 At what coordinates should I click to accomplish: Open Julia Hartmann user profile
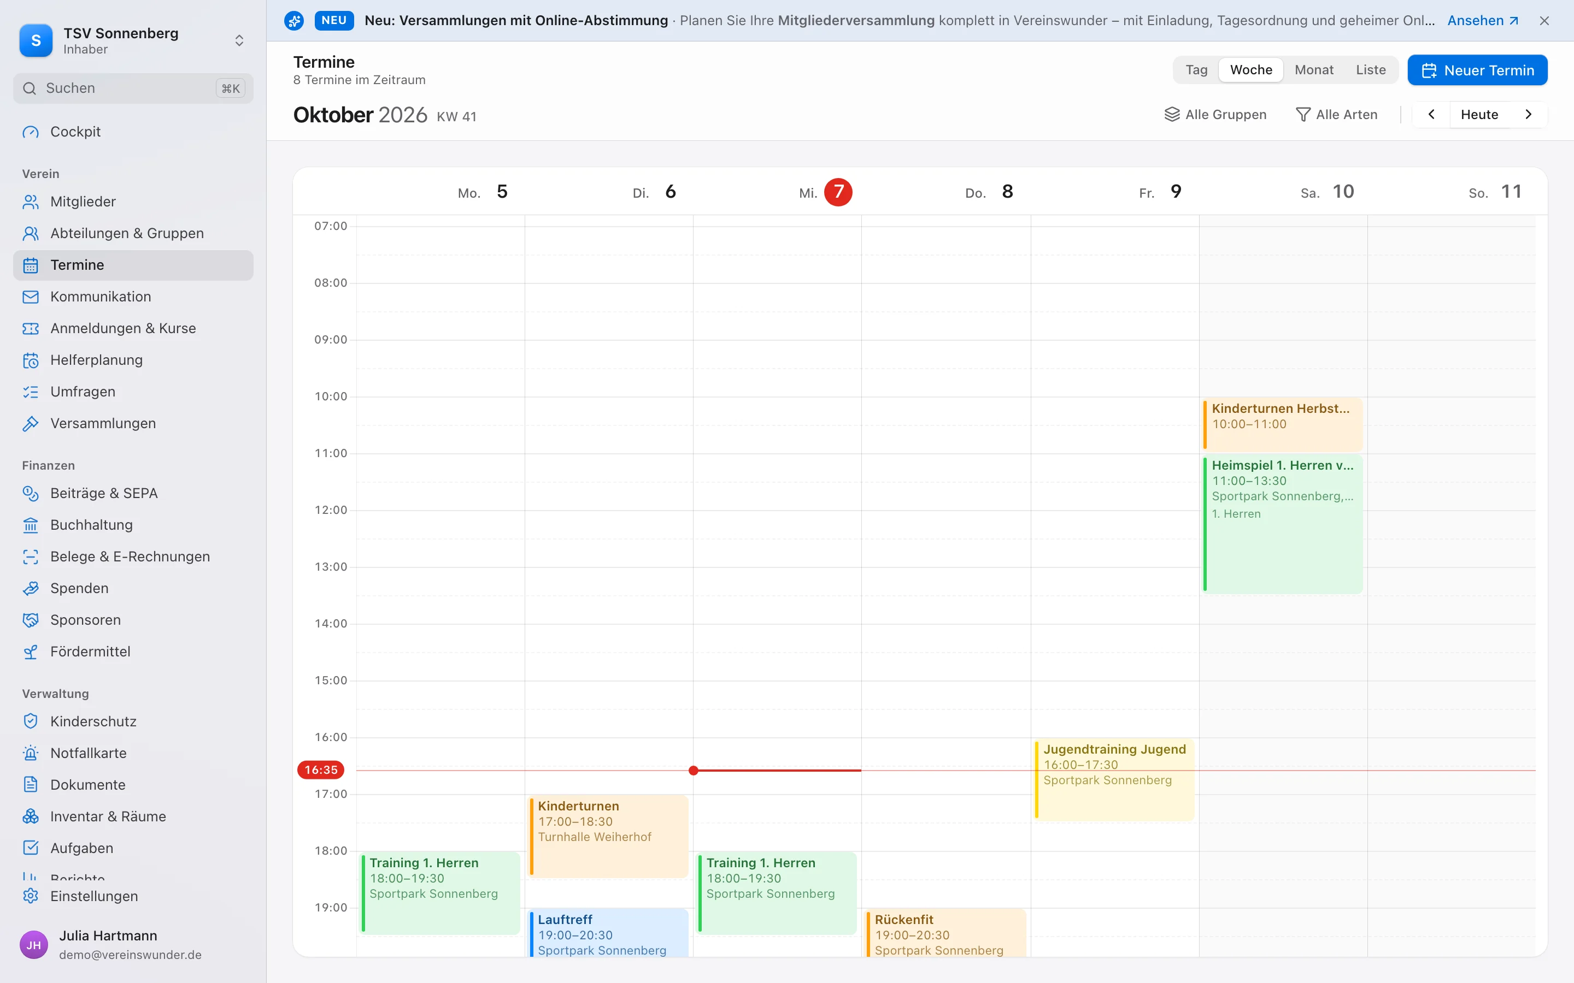[133, 945]
